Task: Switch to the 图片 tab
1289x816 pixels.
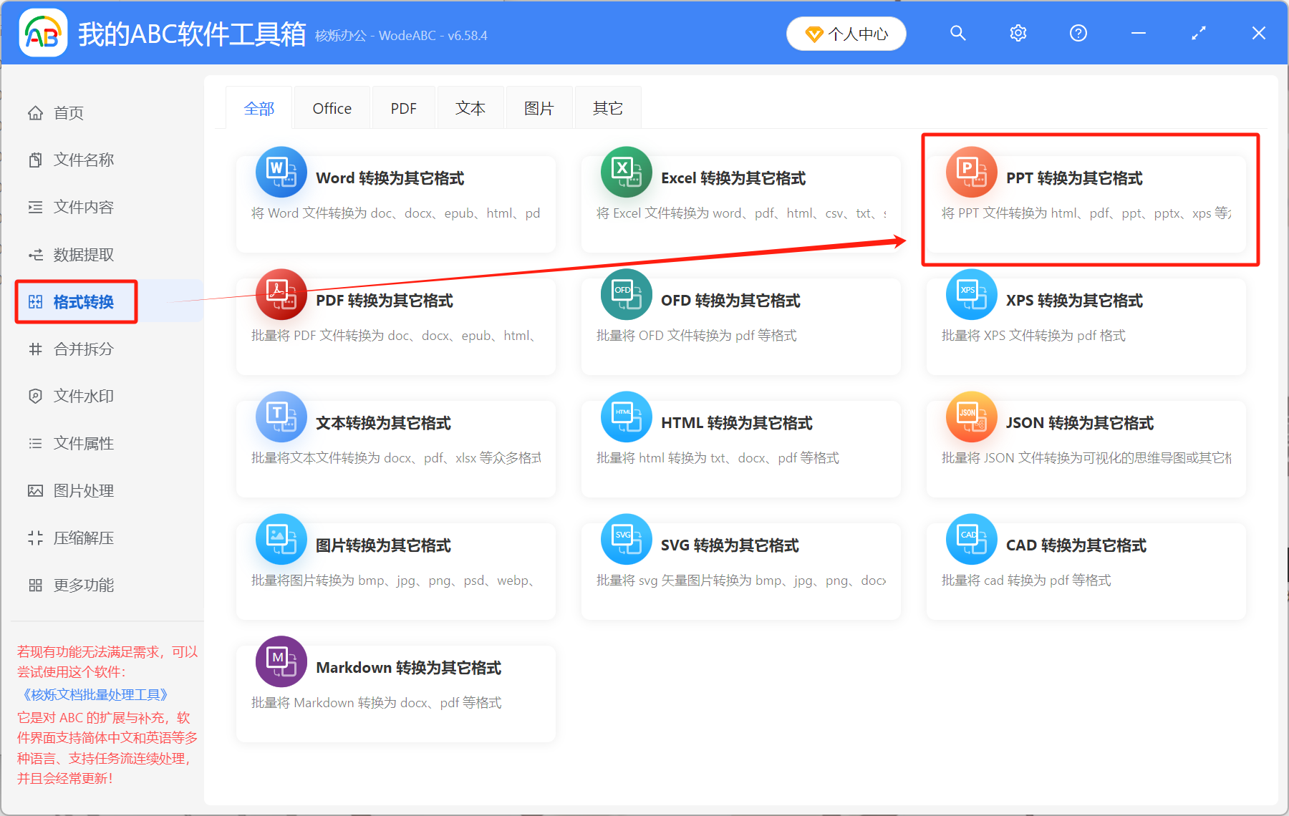Action: point(539,107)
